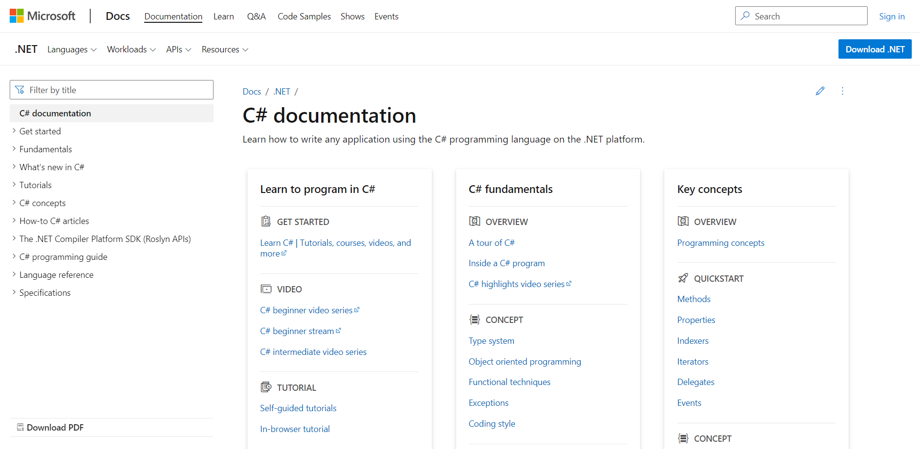Open the Shows nav item
This screenshot has height=449, width=920.
click(x=353, y=16)
